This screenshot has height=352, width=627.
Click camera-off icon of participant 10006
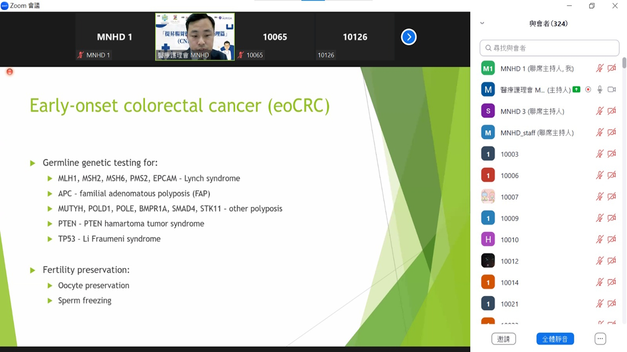612,175
